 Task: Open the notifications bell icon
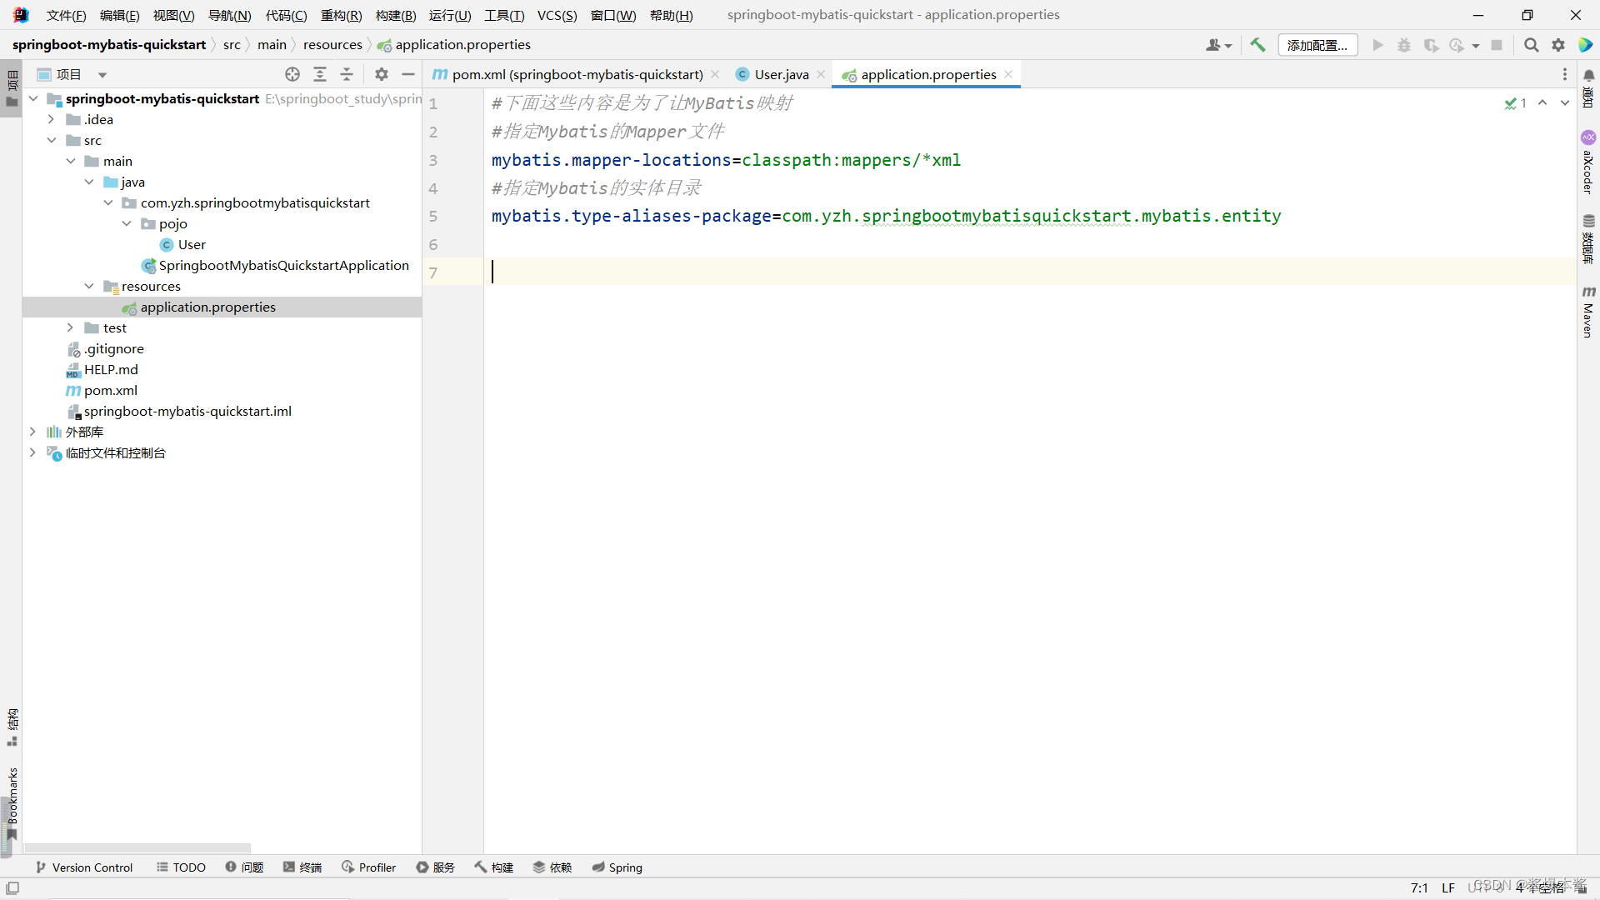click(x=1588, y=75)
